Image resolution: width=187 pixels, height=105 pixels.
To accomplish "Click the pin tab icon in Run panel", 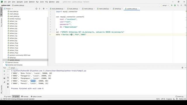I will click(4, 82).
